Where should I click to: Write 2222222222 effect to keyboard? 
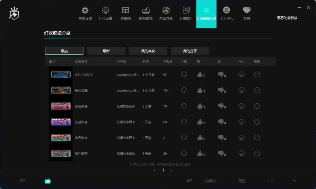point(241,75)
